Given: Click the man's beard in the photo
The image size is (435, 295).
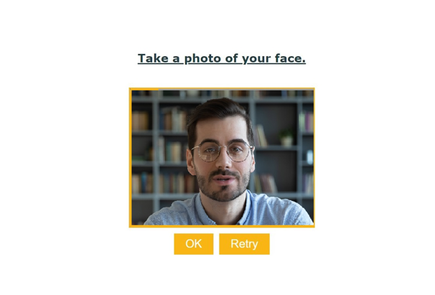Looking at the screenshot, I should coord(223,186).
